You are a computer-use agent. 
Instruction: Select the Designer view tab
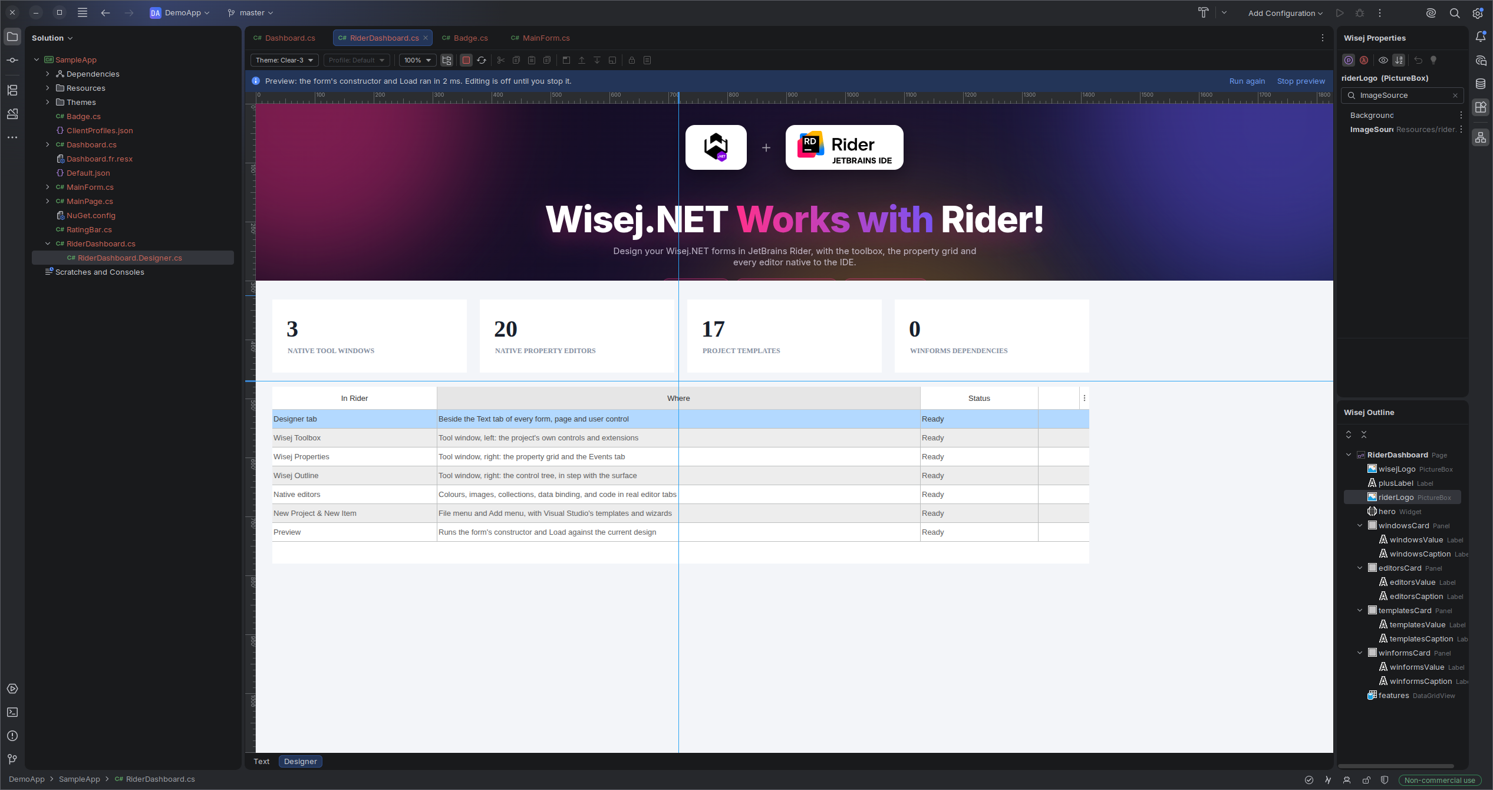(301, 761)
